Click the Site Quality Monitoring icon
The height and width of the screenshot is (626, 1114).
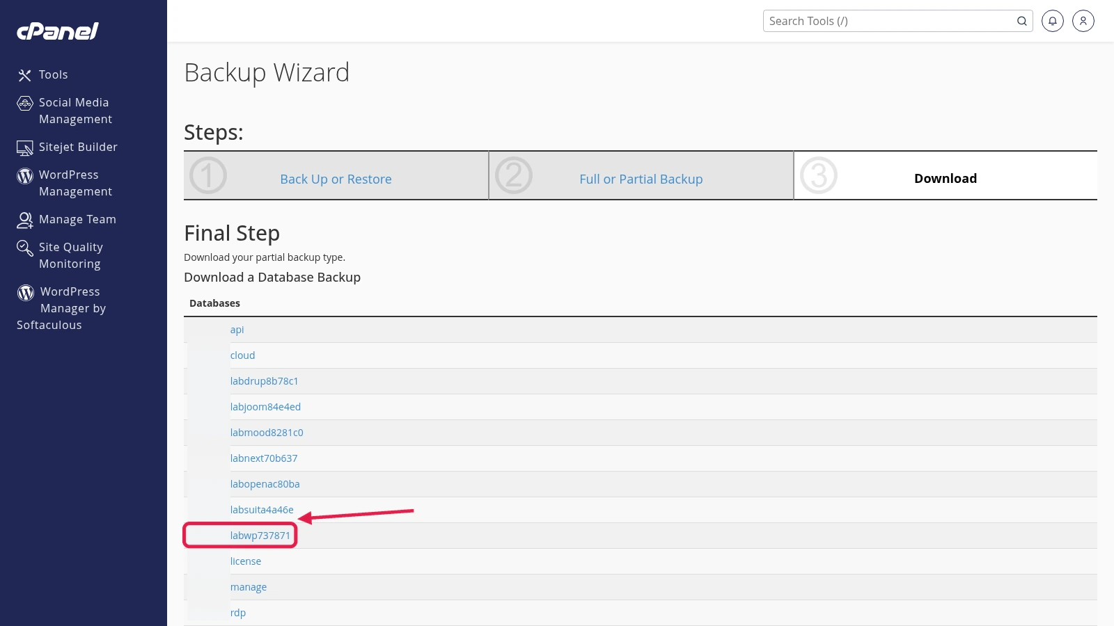pyautogui.click(x=25, y=248)
